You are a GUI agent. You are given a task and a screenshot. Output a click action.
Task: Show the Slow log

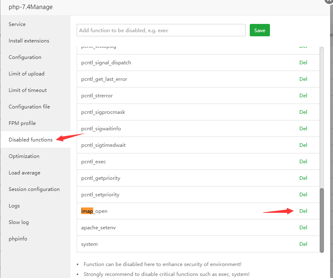click(x=19, y=222)
